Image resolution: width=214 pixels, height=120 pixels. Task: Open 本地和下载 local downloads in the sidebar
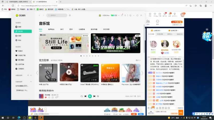pyautogui.click(x=21, y=55)
